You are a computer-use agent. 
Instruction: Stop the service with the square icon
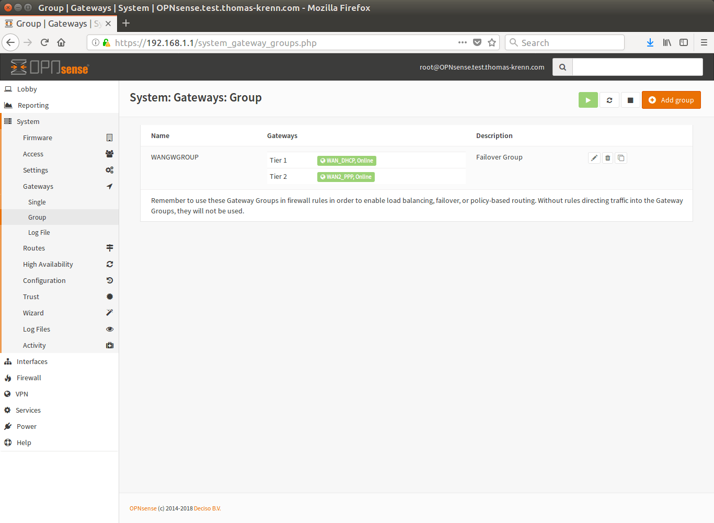[x=630, y=100]
